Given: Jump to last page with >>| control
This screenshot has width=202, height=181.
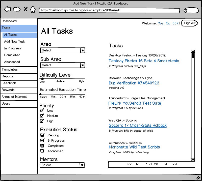Looking at the screenshot, I should point(174,164).
